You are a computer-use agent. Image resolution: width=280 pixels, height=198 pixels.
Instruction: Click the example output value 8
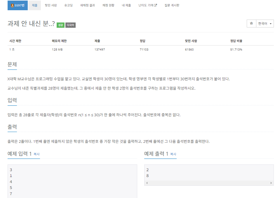147,176
